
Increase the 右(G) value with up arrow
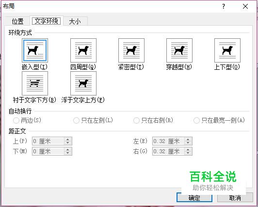(188, 149)
